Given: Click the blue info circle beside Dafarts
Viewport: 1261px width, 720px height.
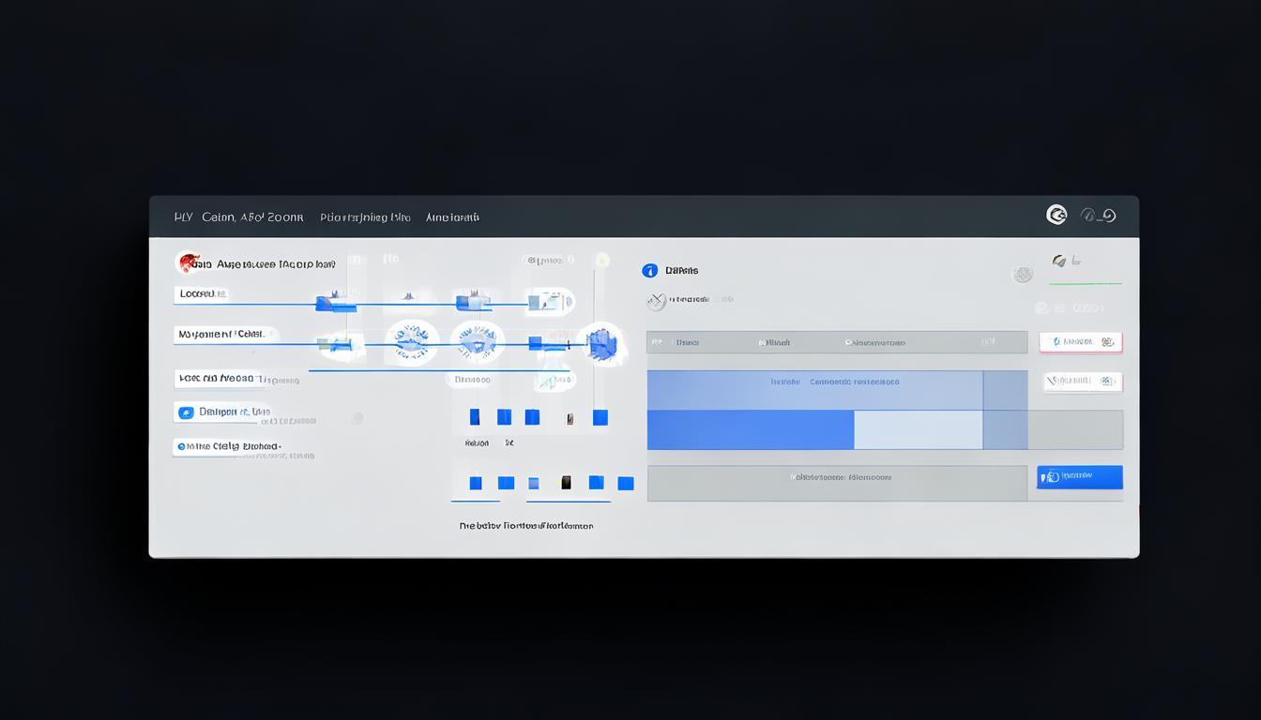Looking at the screenshot, I should (650, 271).
